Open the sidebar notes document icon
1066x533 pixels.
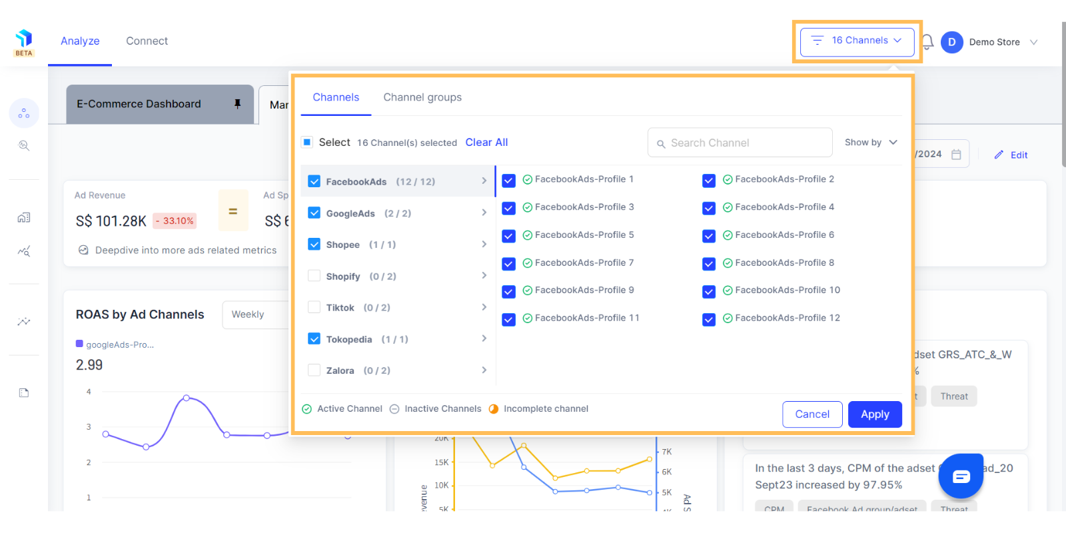(24, 392)
